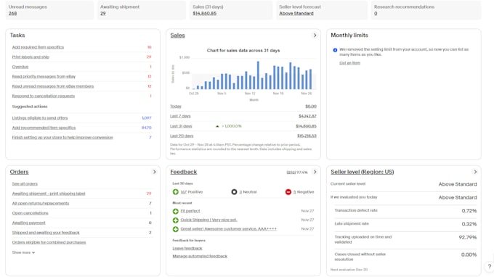The width and height of the screenshot is (494, 277).
Task: Open Read priority messages from eBay
Action: tap(44, 76)
